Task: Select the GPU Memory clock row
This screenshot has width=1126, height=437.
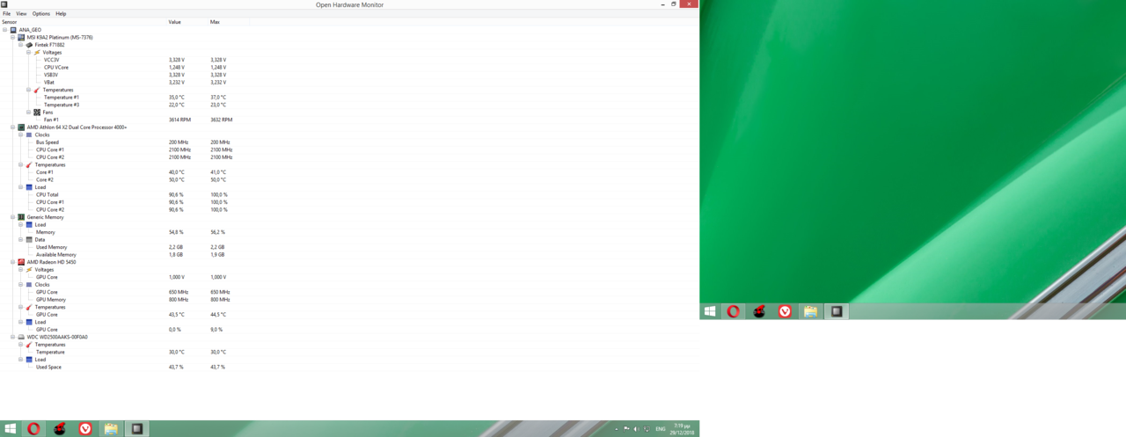Action: click(51, 299)
